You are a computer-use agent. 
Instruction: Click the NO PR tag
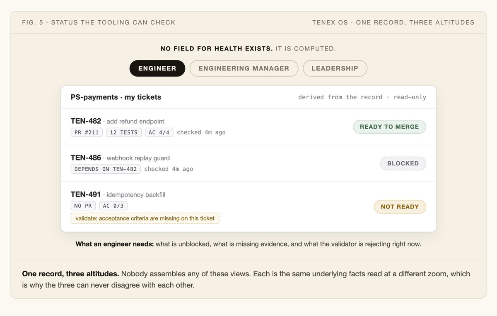click(83, 206)
